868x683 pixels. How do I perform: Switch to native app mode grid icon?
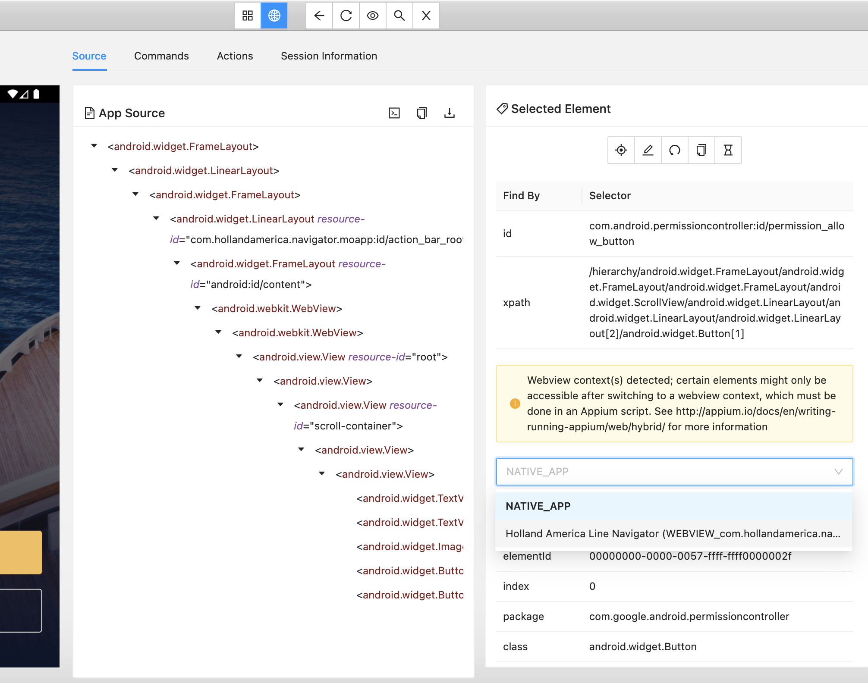[248, 16]
